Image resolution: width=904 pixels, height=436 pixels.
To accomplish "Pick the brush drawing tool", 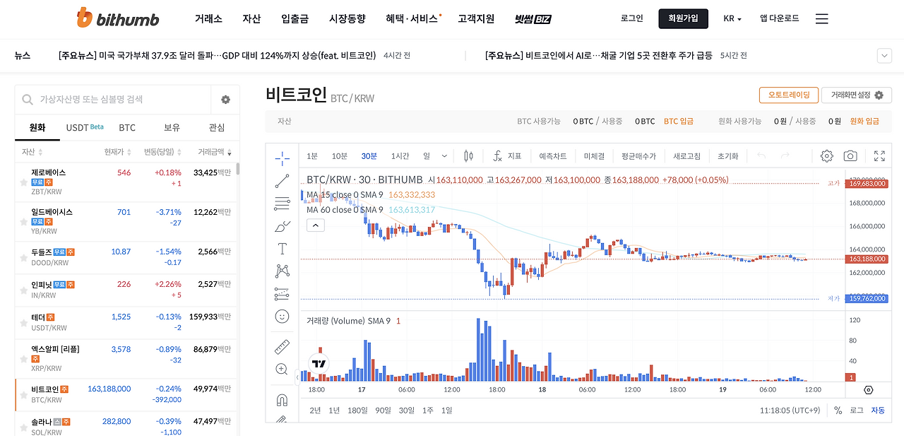I will 282,226.
